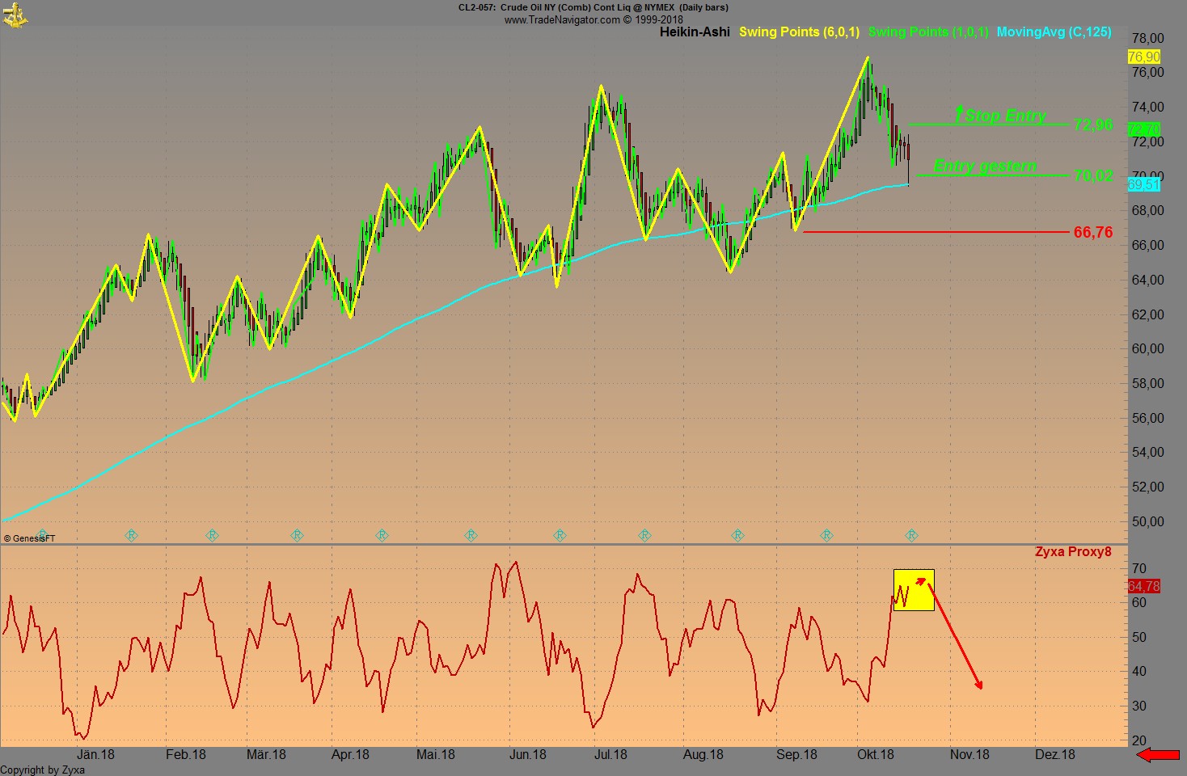Click the red 64,78 indicator value tag
This screenshot has width=1187, height=776.
click(x=1143, y=586)
